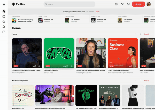Click The Stories Words Don't Tell title
Screen dimensions: 155x110
pyautogui.click(x=86, y=108)
